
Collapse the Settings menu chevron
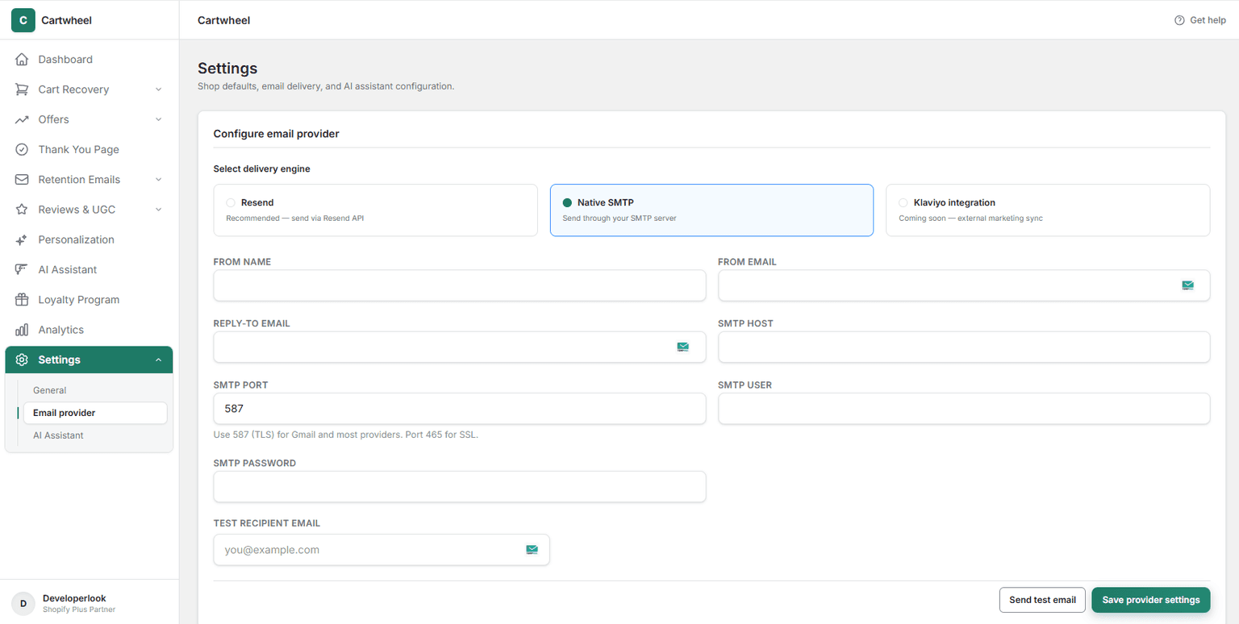click(x=158, y=360)
